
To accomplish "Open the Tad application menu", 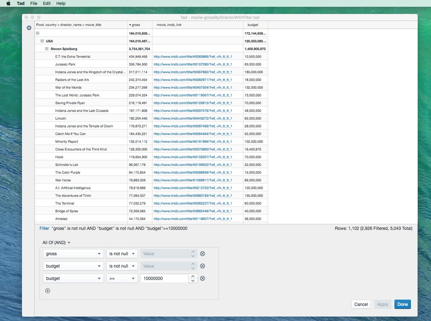I will pos(20,3).
